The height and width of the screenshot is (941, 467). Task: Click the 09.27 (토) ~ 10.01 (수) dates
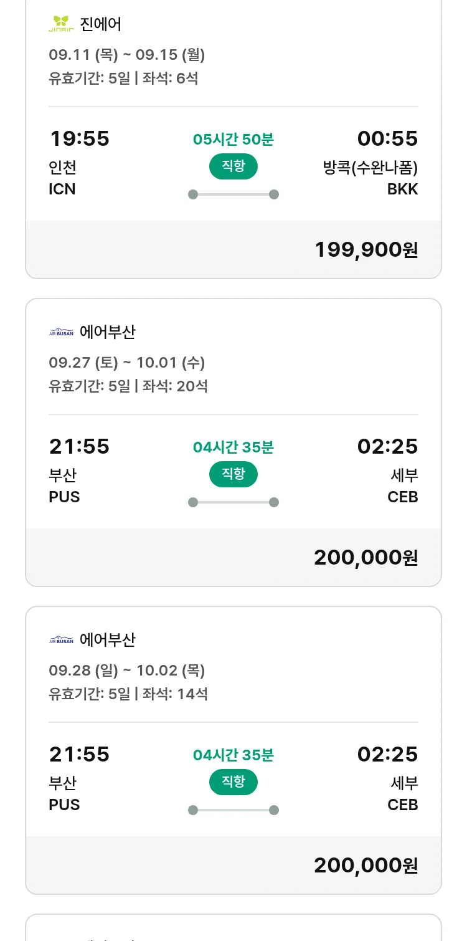tap(127, 363)
